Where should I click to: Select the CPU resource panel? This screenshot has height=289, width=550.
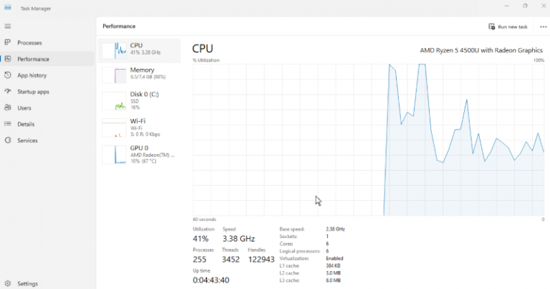140,49
